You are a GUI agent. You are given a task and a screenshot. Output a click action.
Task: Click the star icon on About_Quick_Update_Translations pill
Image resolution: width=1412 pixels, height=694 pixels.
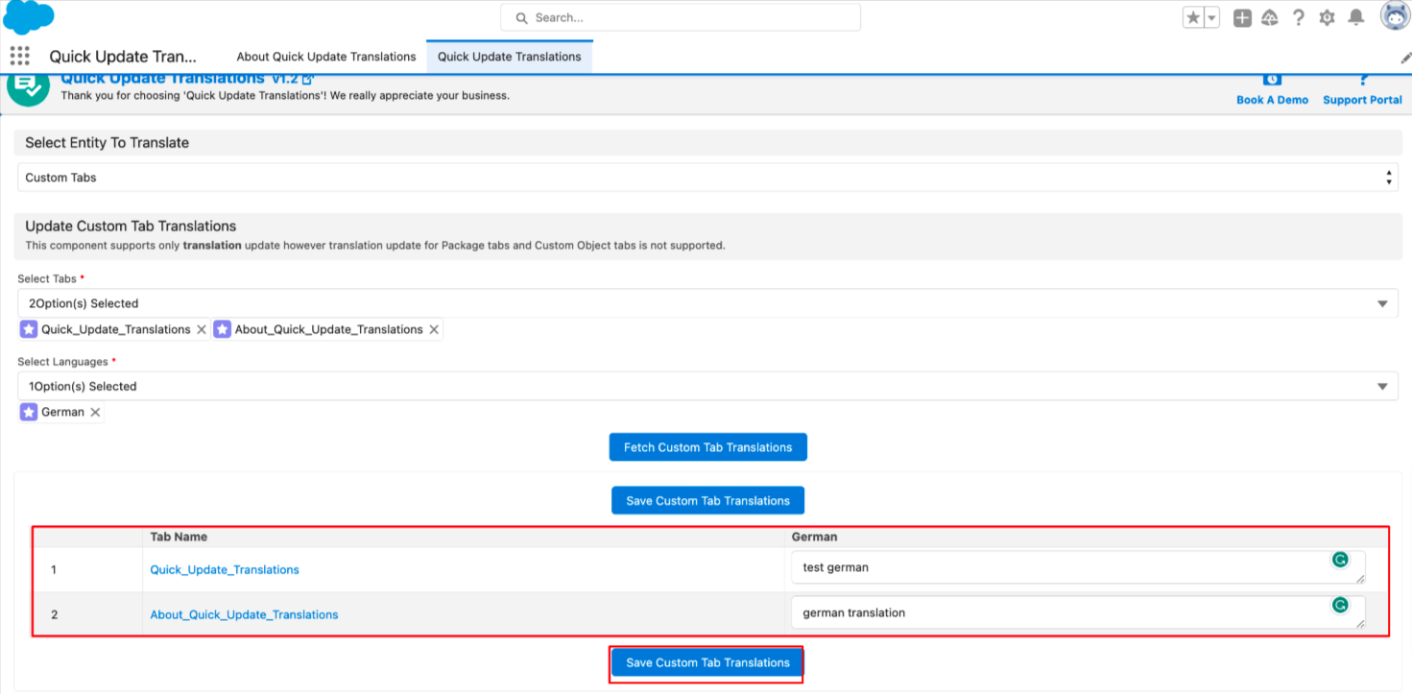pos(223,329)
